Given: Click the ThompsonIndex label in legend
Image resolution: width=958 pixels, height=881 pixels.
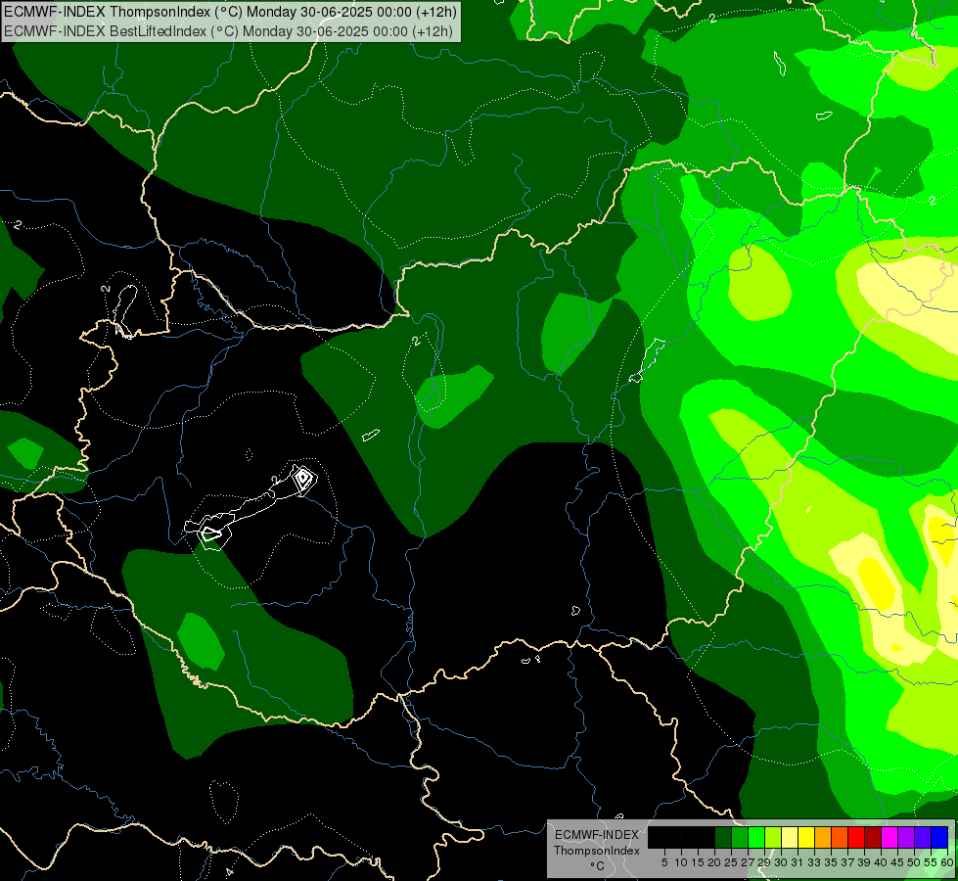Looking at the screenshot, I should pos(596,851).
